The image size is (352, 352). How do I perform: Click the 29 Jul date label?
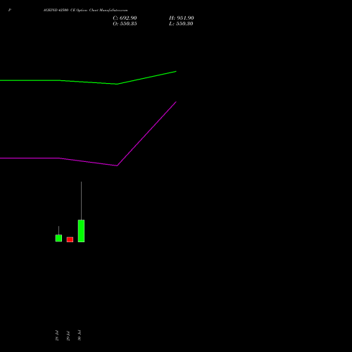68,336
